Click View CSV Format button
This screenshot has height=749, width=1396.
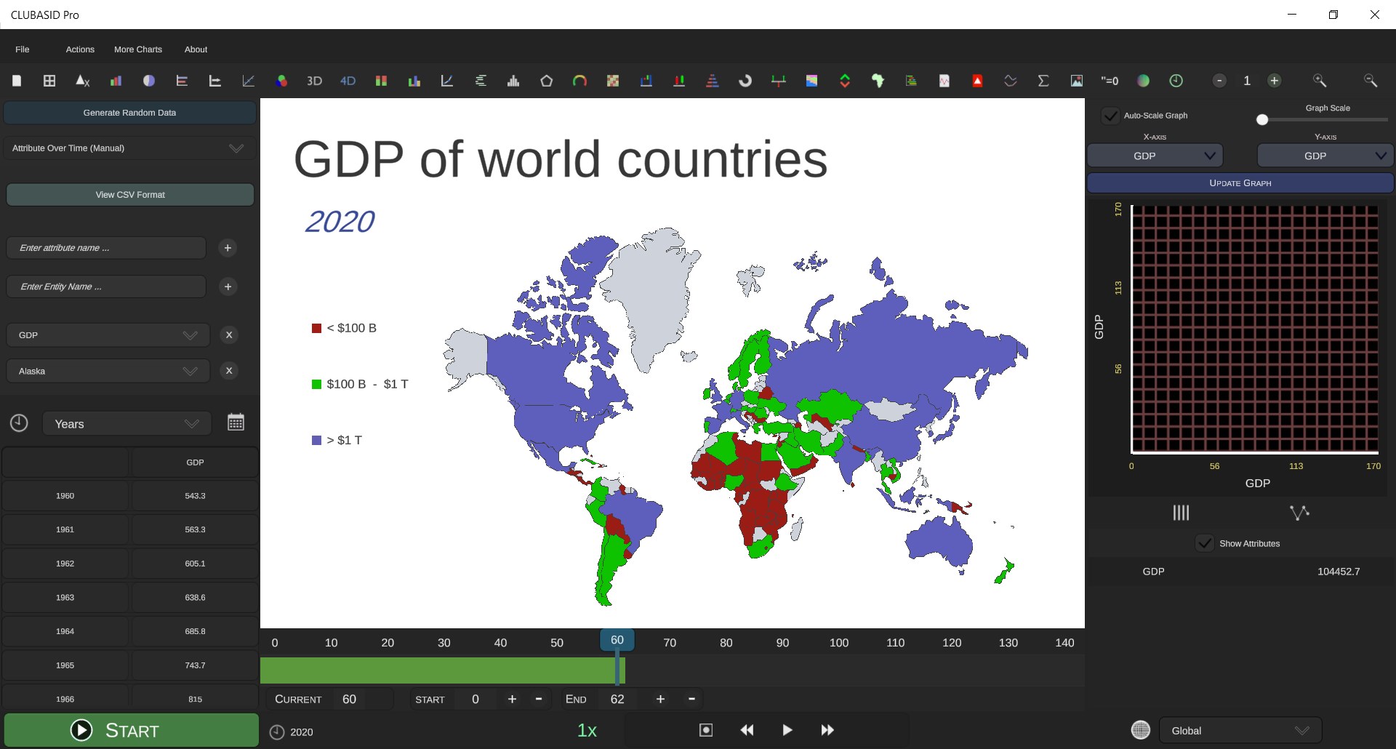130,195
